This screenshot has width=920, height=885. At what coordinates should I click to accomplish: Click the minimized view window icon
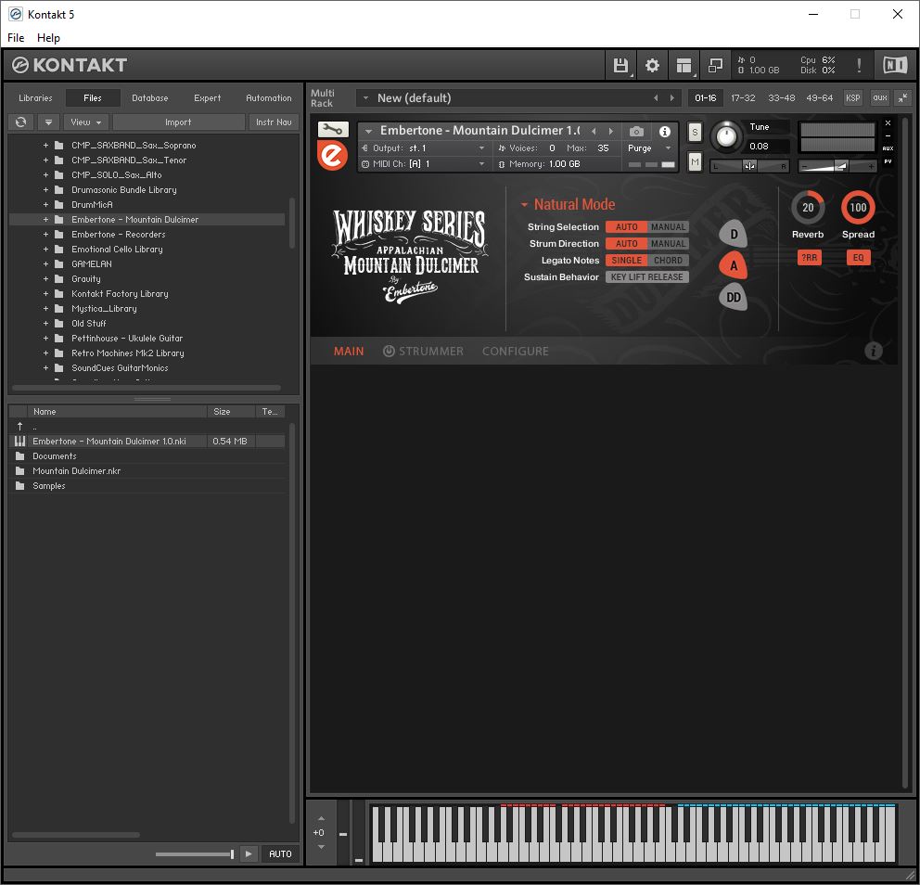click(x=715, y=65)
